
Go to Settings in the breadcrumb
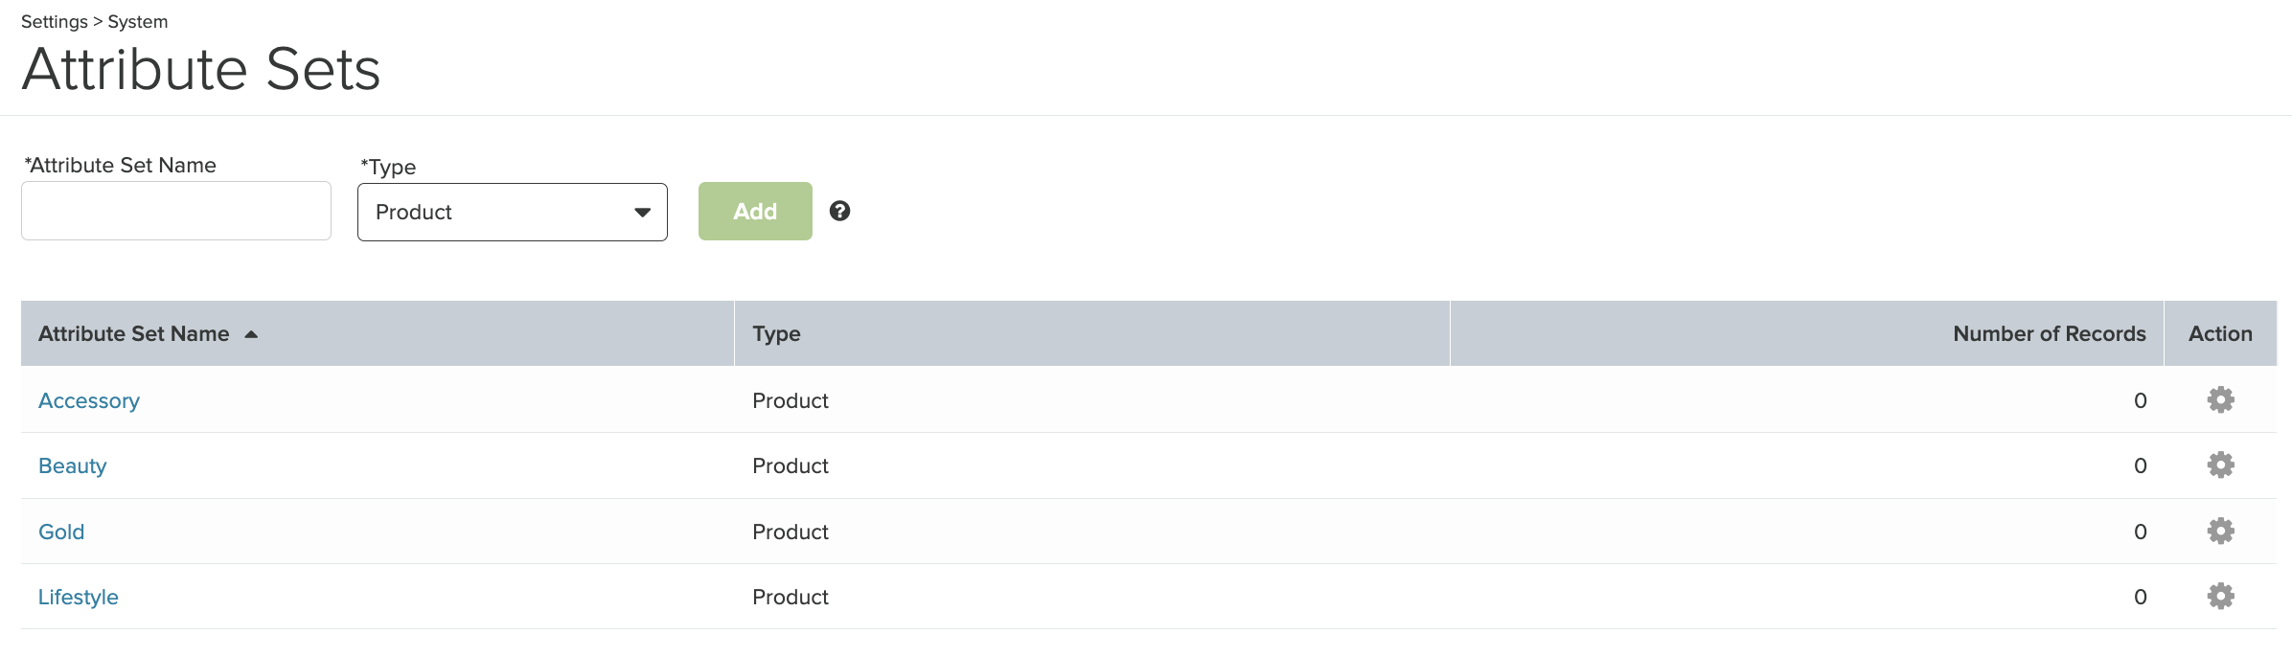point(54,21)
